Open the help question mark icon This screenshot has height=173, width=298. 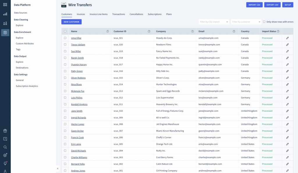pyautogui.click(x=5, y=139)
